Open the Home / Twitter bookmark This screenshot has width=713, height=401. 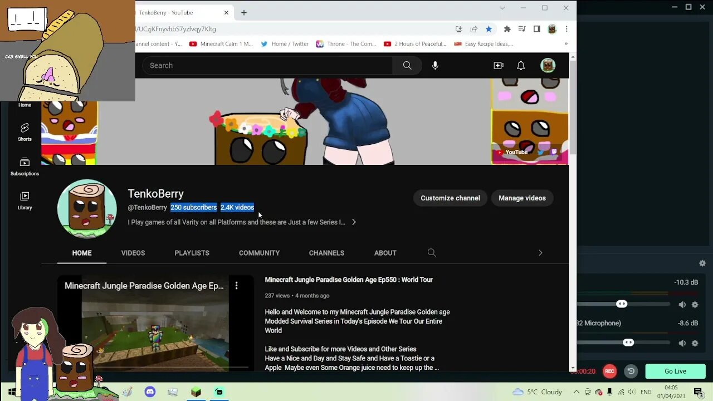(x=285, y=44)
